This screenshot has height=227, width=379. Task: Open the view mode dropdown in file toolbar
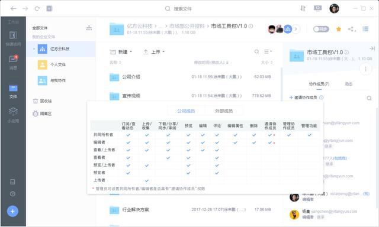tap(268, 51)
